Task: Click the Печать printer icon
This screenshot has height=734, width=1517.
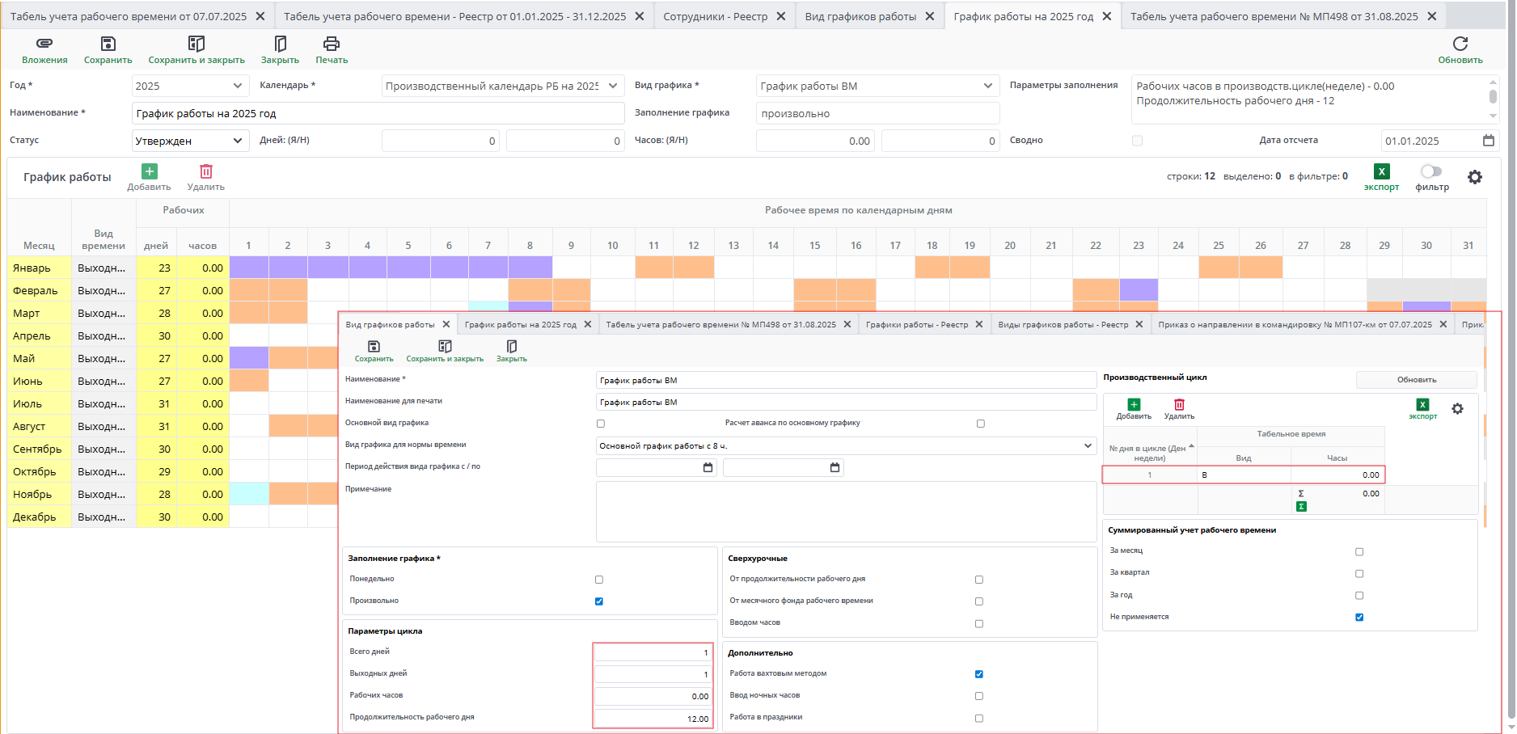Action: 332,44
